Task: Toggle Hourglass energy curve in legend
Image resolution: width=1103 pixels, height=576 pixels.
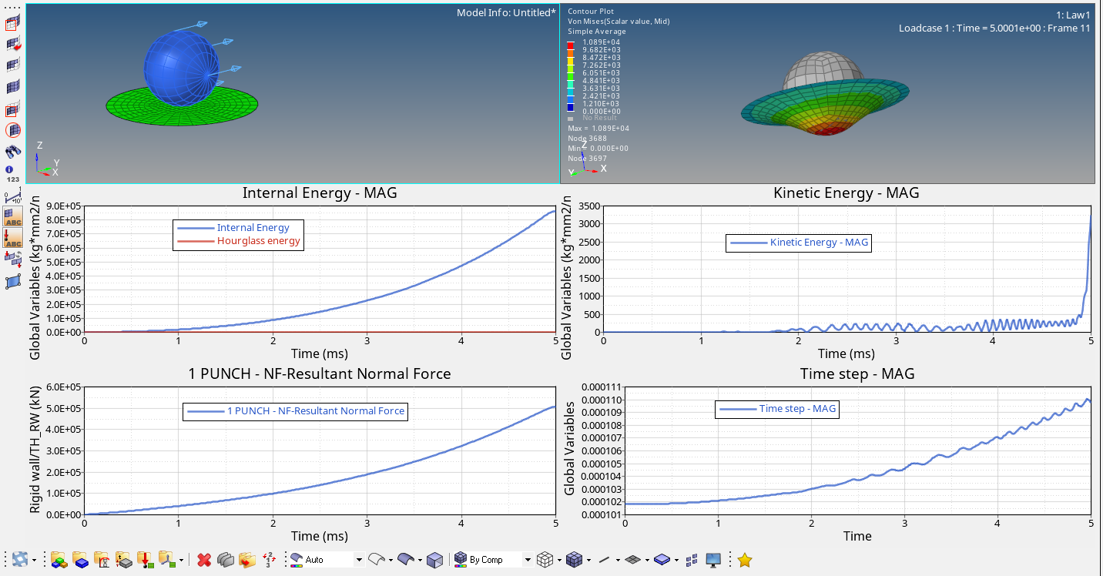Action: [258, 241]
